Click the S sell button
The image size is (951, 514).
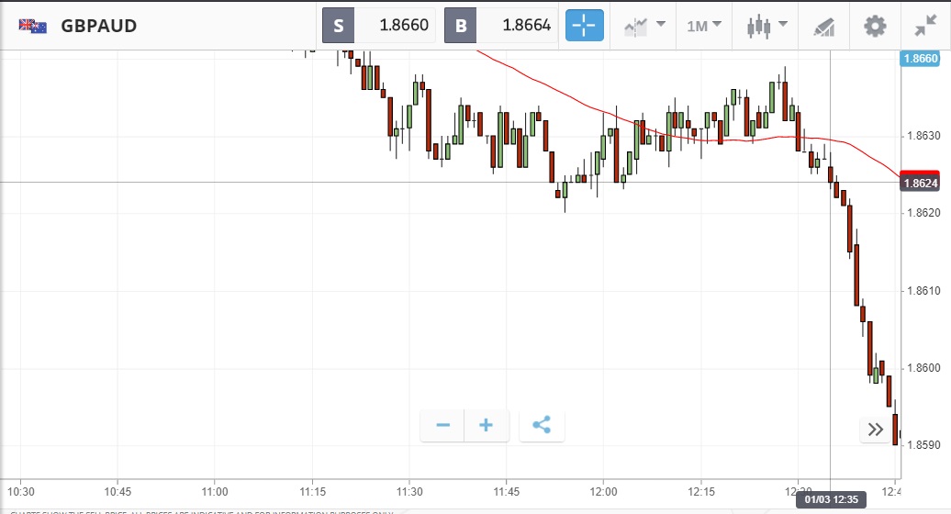tap(339, 26)
